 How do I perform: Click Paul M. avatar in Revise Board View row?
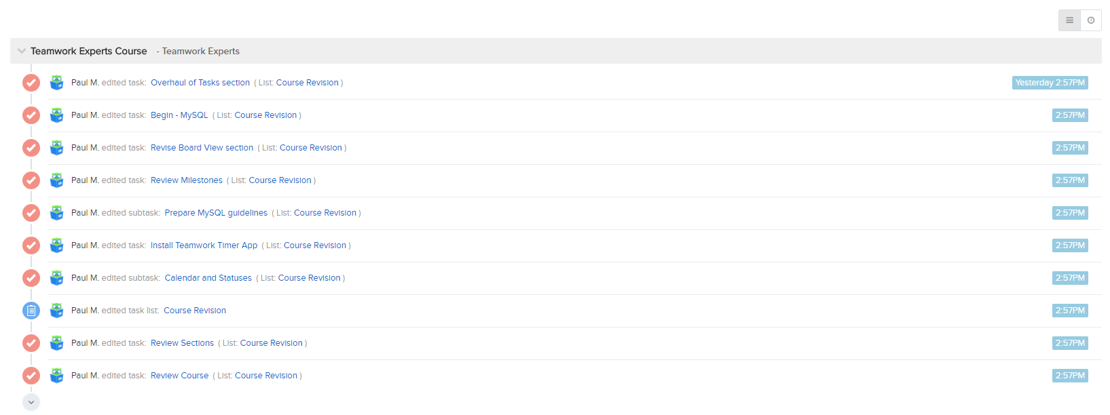[x=57, y=148]
